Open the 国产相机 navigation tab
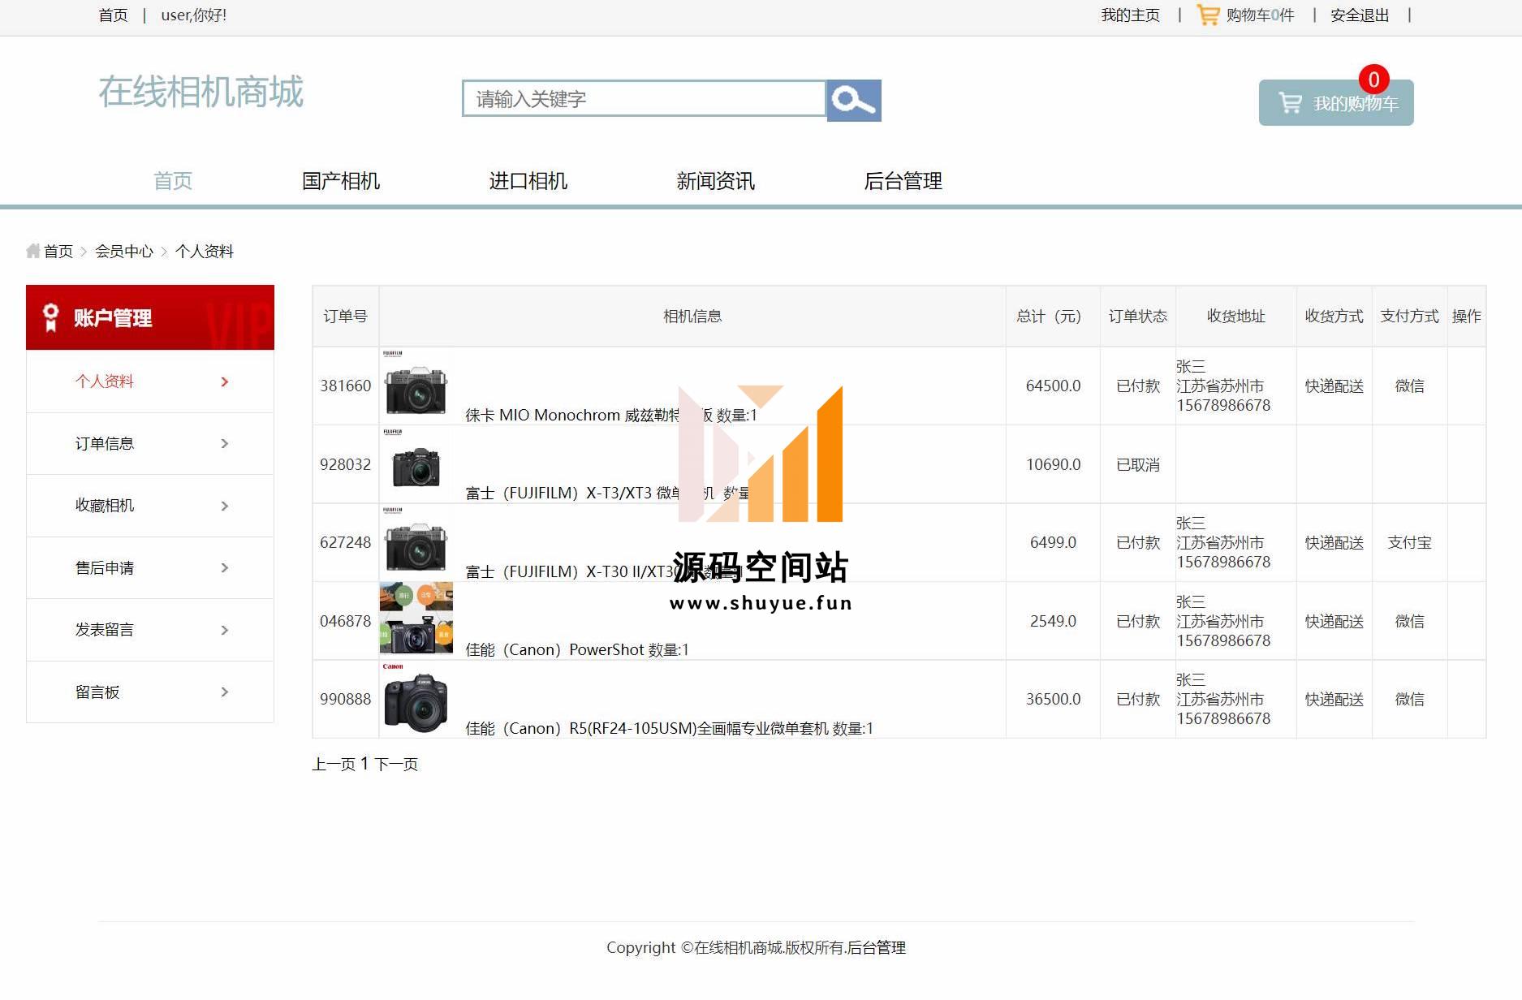1522x1000 pixels. [x=341, y=180]
